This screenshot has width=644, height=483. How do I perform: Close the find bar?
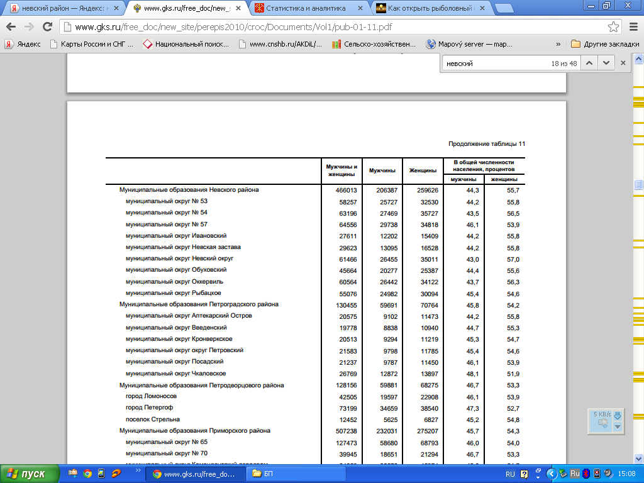coord(623,64)
